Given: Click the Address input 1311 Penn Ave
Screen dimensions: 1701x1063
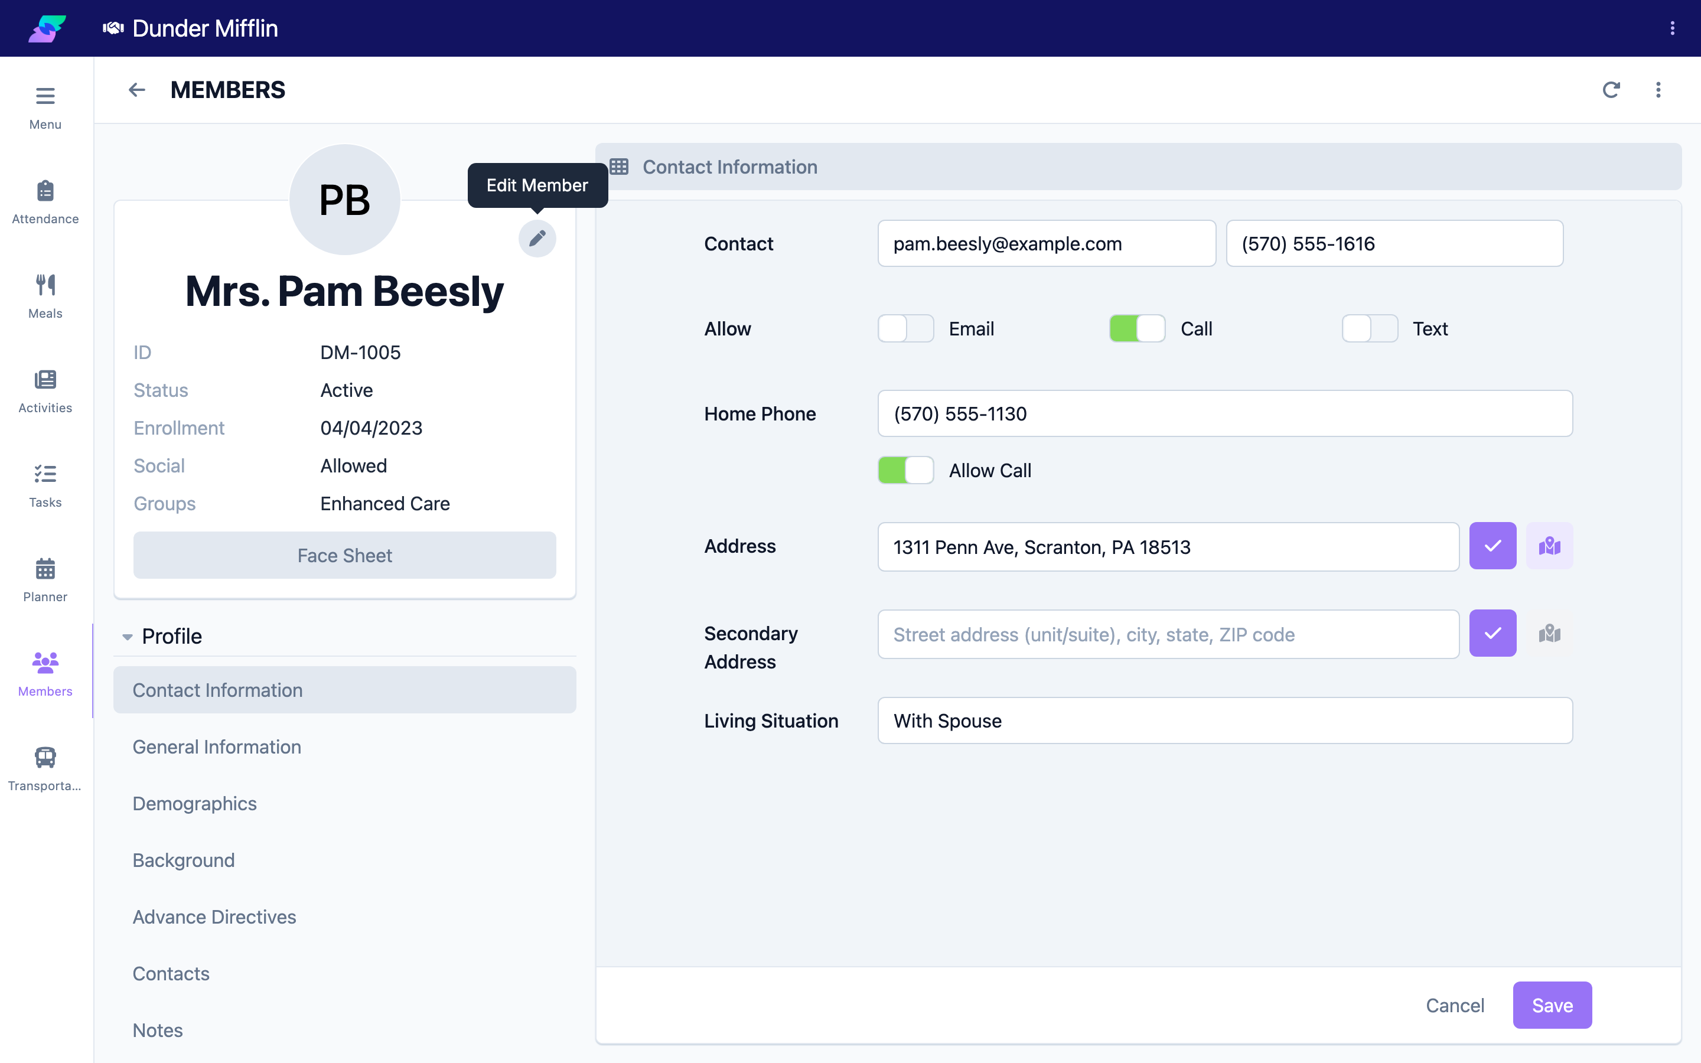Looking at the screenshot, I should (1168, 547).
